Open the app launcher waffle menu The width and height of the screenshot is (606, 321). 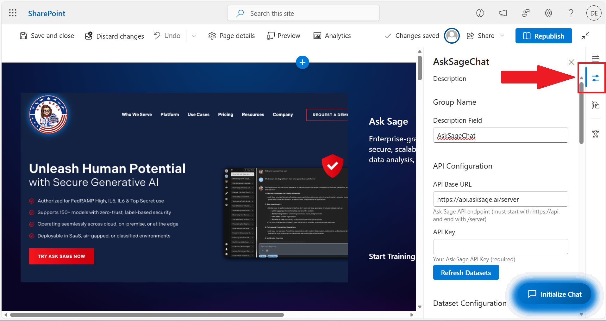(13, 13)
